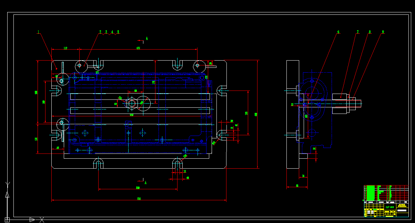Image resolution: width=415 pixels, height=223 pixels.
Task: Click part balloon number 3
Action: click(x=107, y=32)
